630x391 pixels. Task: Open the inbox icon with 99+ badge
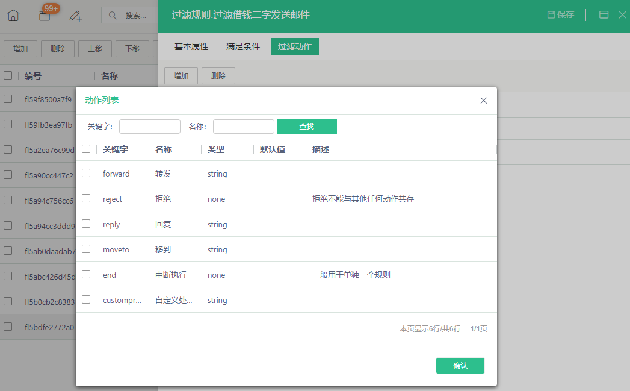tap(45, 16)
